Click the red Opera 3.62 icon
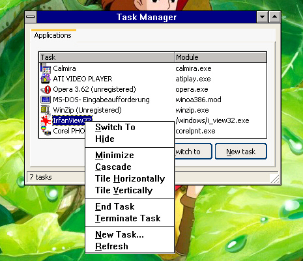Viewport: 303px width, 261px height. click(x=46, y=89)
